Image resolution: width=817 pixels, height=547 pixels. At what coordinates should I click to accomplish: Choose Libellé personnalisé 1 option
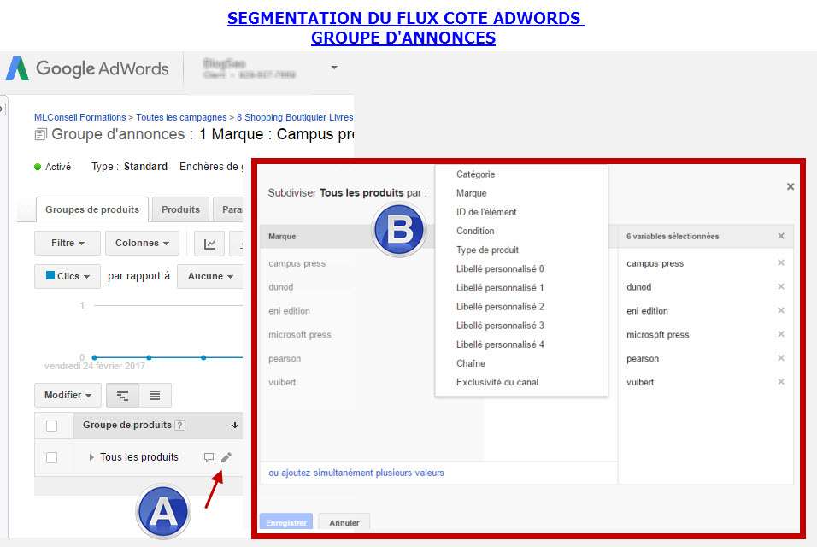(x=500, y=287)
